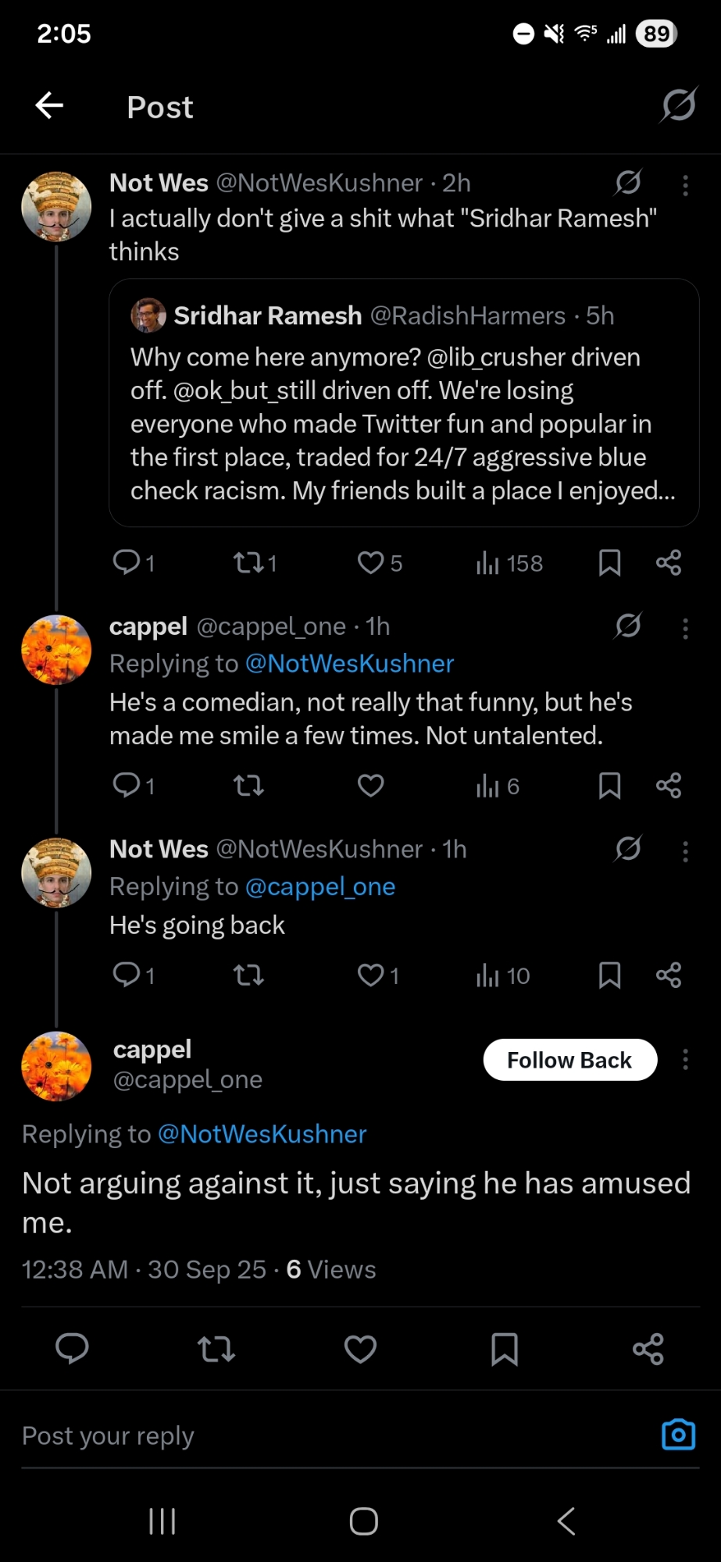Share Not Wes's original Sridhar Ramesh post
The width and height of the screenshot is (721, 1562).
coord(669,563)
